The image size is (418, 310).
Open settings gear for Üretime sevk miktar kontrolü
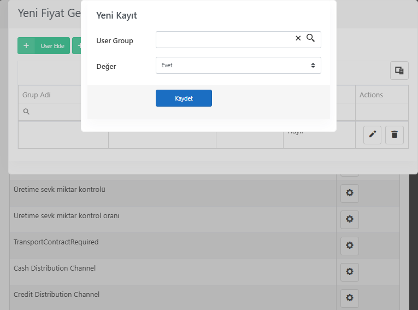[350, 193]
